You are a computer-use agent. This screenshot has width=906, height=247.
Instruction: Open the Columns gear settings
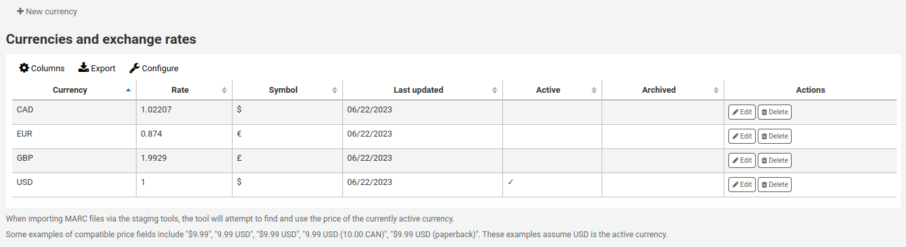tap(24, 68)
